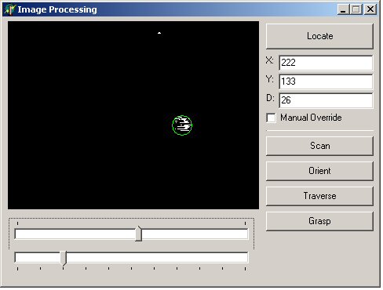
Task: Maximize the Image Processing window
Action: tap(356, 9)
